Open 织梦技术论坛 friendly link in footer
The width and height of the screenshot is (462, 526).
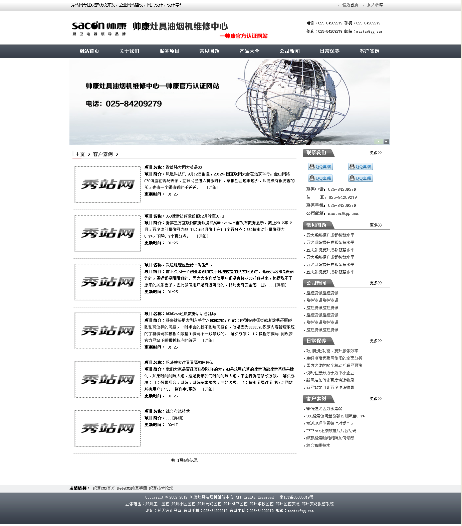(x=161, y=488)
